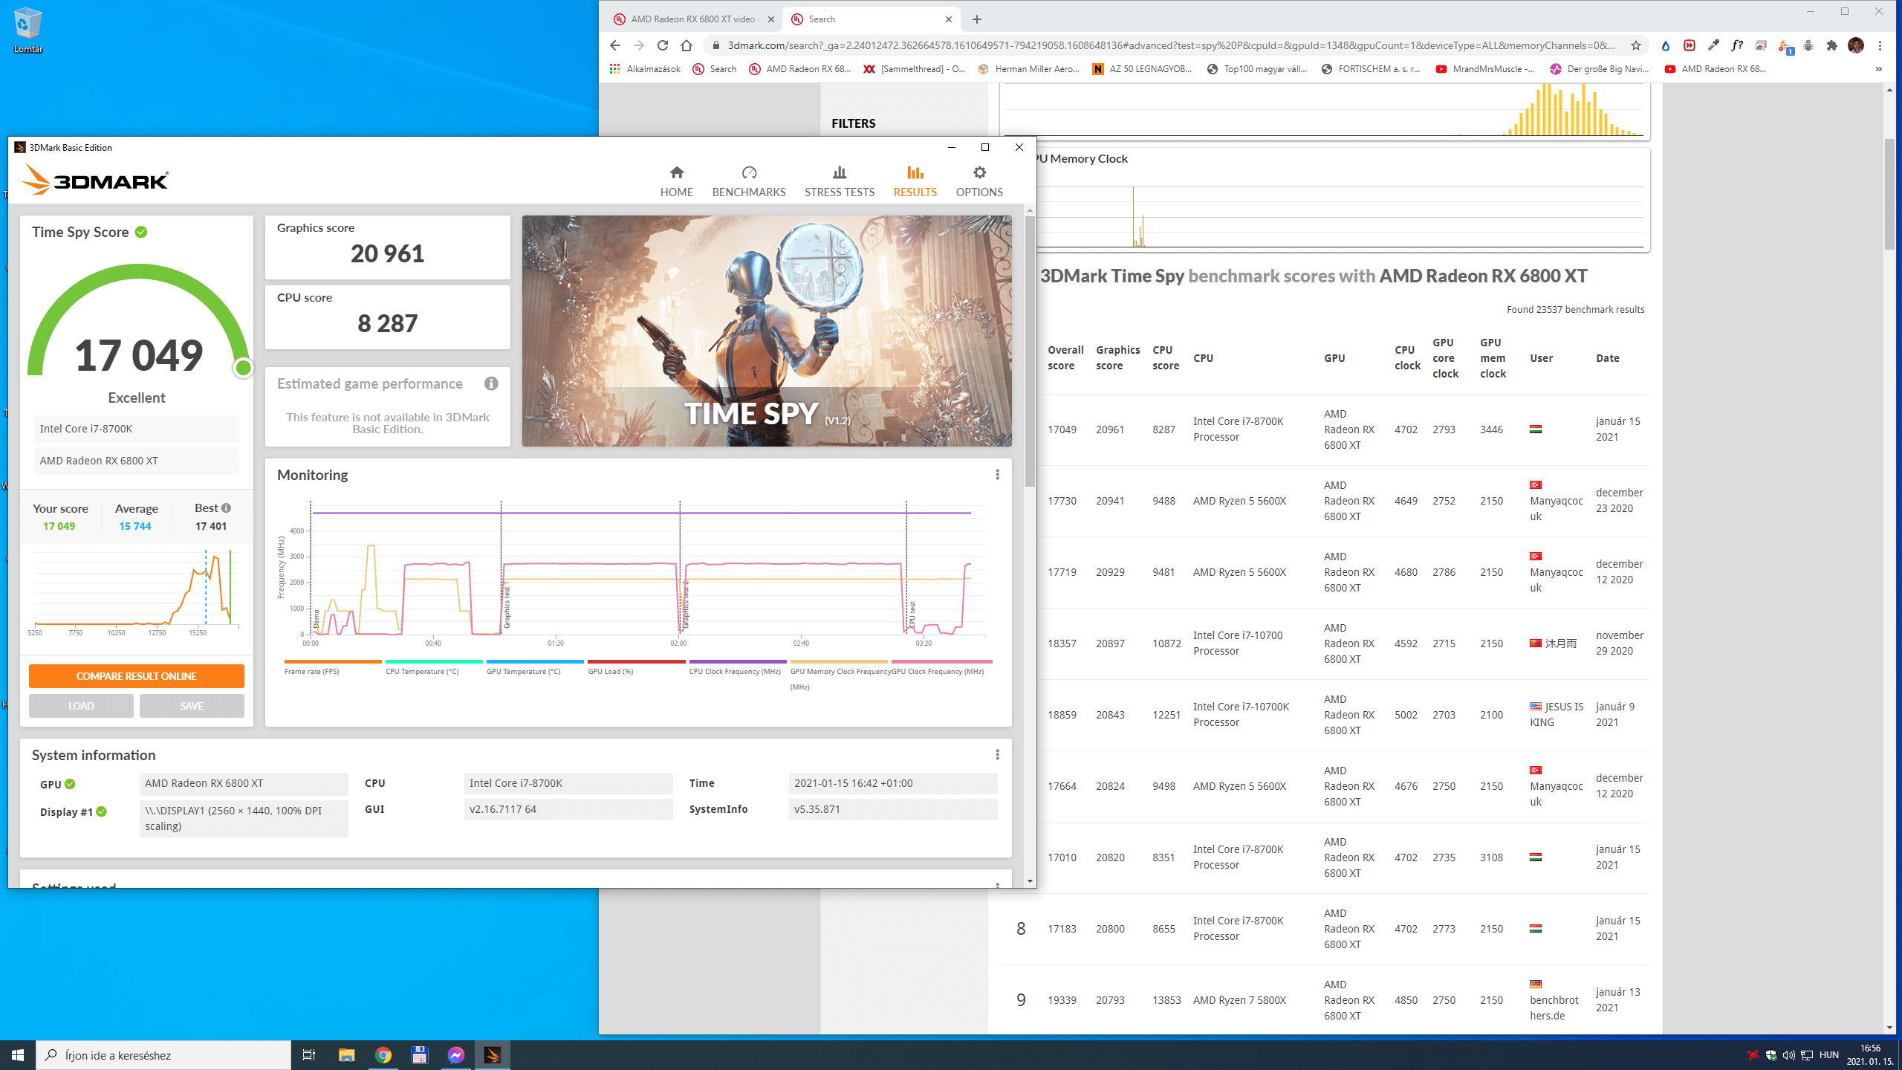Image resolution: width=1902 pixels, height=1070 pixels.
Task: Open the STRESS TESTS tab
Action: 840,181
